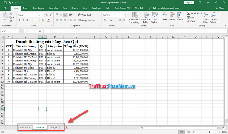Open Cell Styles gallery
The height and width of the screenshot is (134, 228).
[x=155, y=18]
